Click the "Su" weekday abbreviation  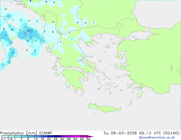[106, 133]
